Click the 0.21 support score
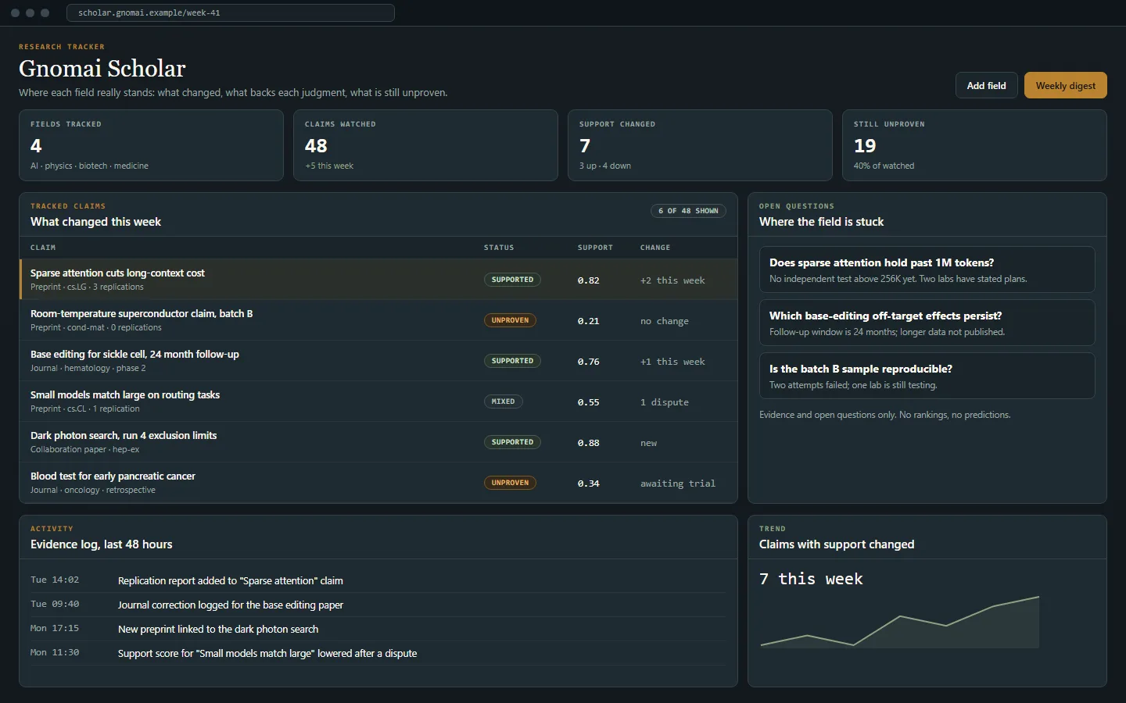The width and height of the screenshot is (1126, 703). click(588, 321)
